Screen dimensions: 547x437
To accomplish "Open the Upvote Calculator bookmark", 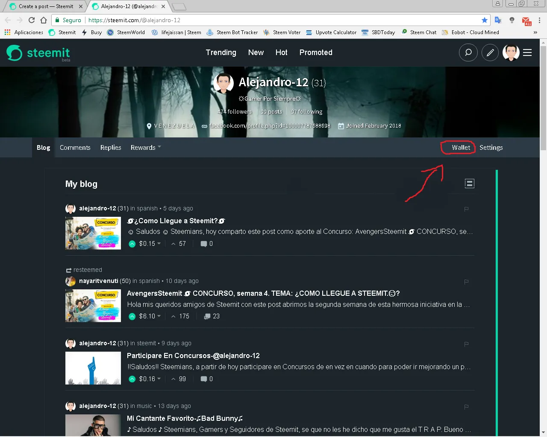I will click(331, 32).
